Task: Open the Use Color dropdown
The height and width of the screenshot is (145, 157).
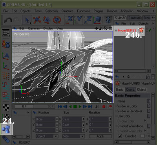Action: tap(149, 116)
